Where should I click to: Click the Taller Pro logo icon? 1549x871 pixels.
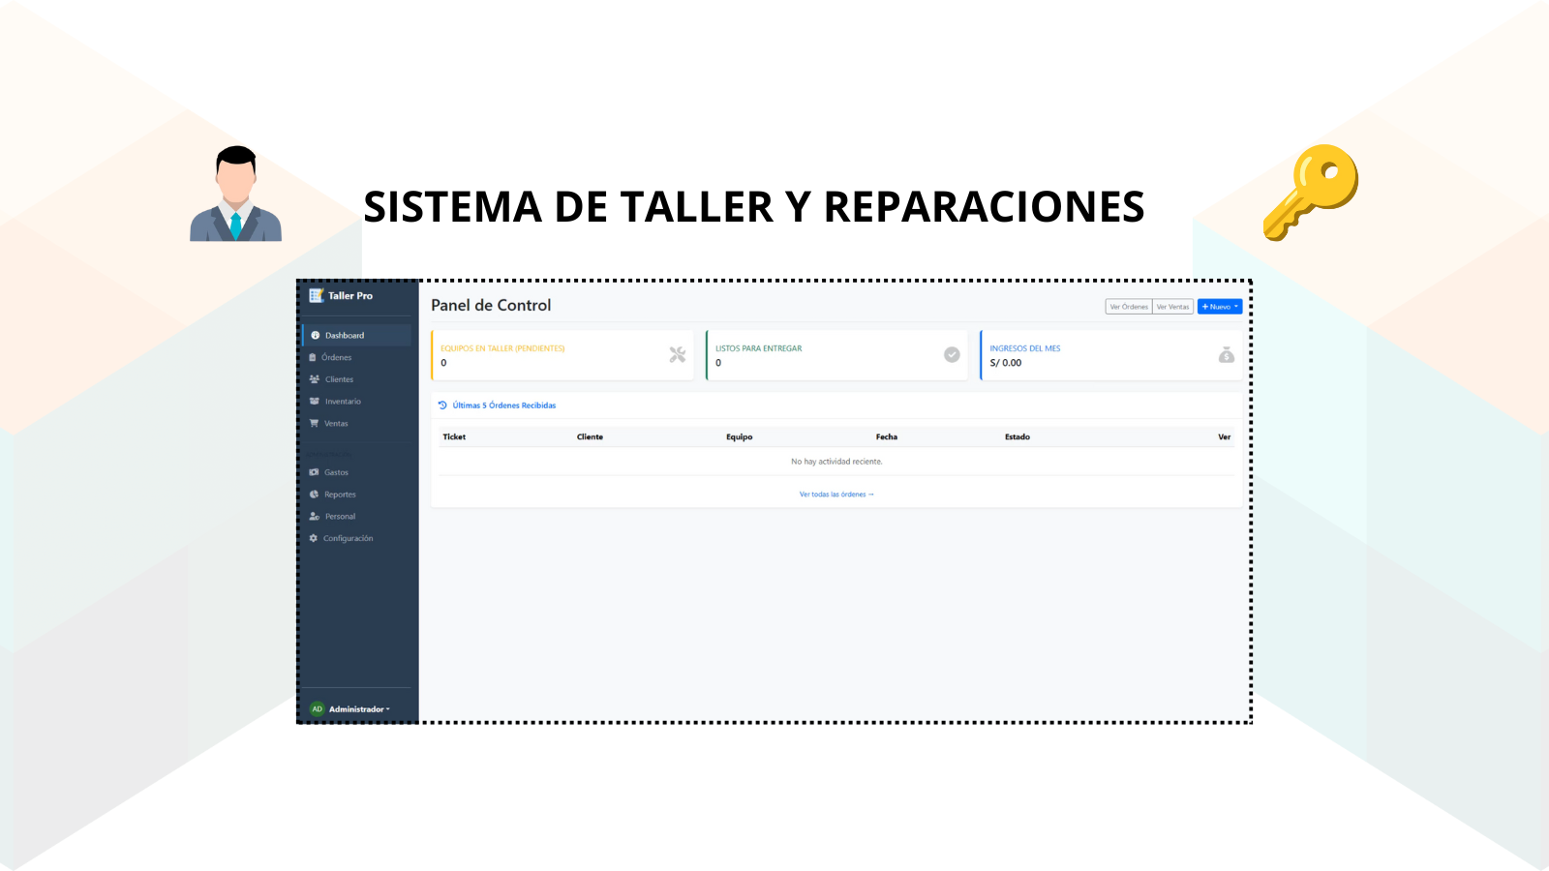316,295
